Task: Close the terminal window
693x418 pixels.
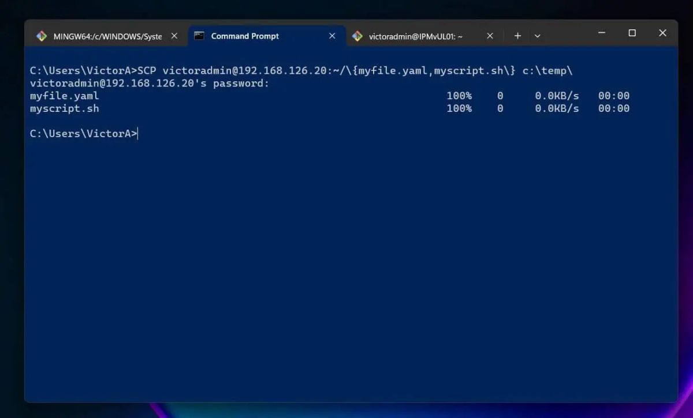Action: coord(663,33)
